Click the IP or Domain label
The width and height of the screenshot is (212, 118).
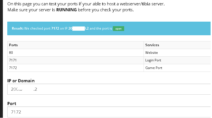tap(21, 81)
